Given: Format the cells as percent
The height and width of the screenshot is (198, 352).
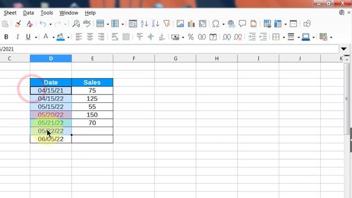Looking at the screenshot, I should point(191,37).
